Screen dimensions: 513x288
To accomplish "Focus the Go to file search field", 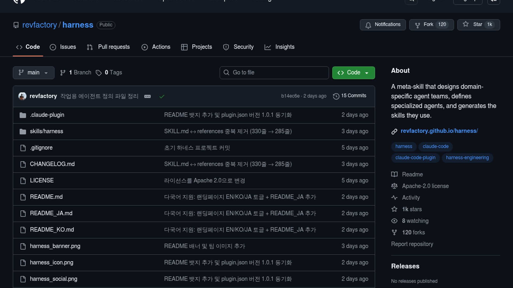I will pos(274,73).
